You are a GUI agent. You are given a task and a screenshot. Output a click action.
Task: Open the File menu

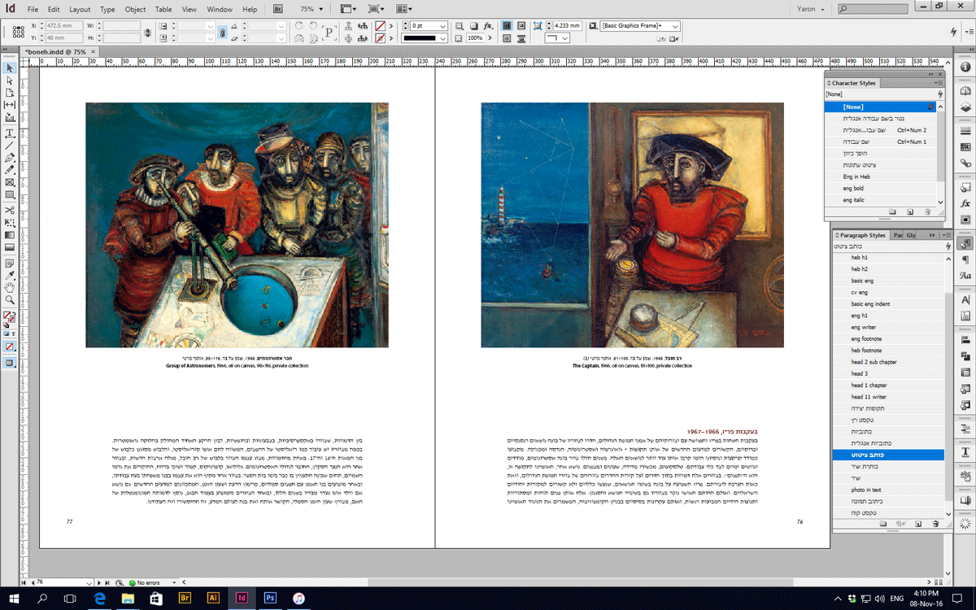coord(33,9)
